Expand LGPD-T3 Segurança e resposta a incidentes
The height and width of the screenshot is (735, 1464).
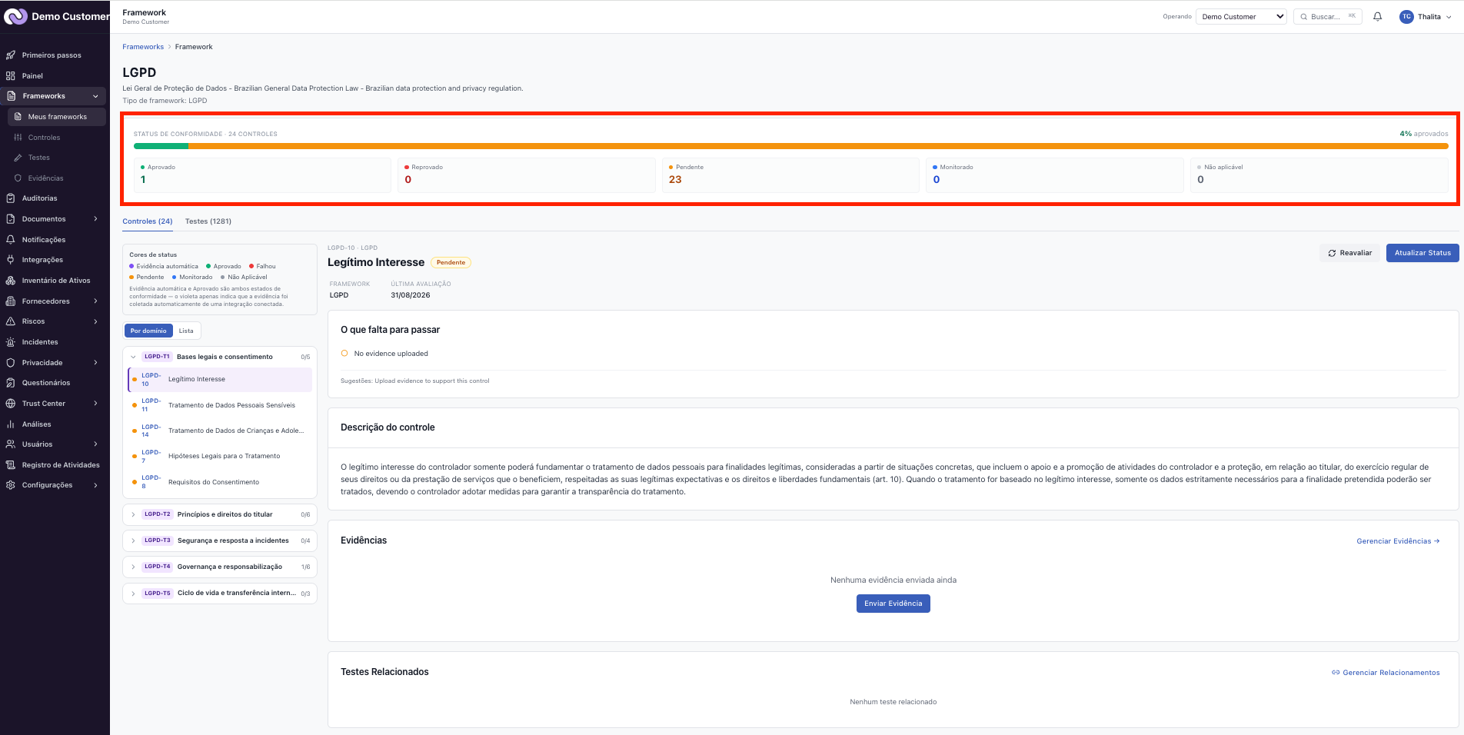(220, 540)
